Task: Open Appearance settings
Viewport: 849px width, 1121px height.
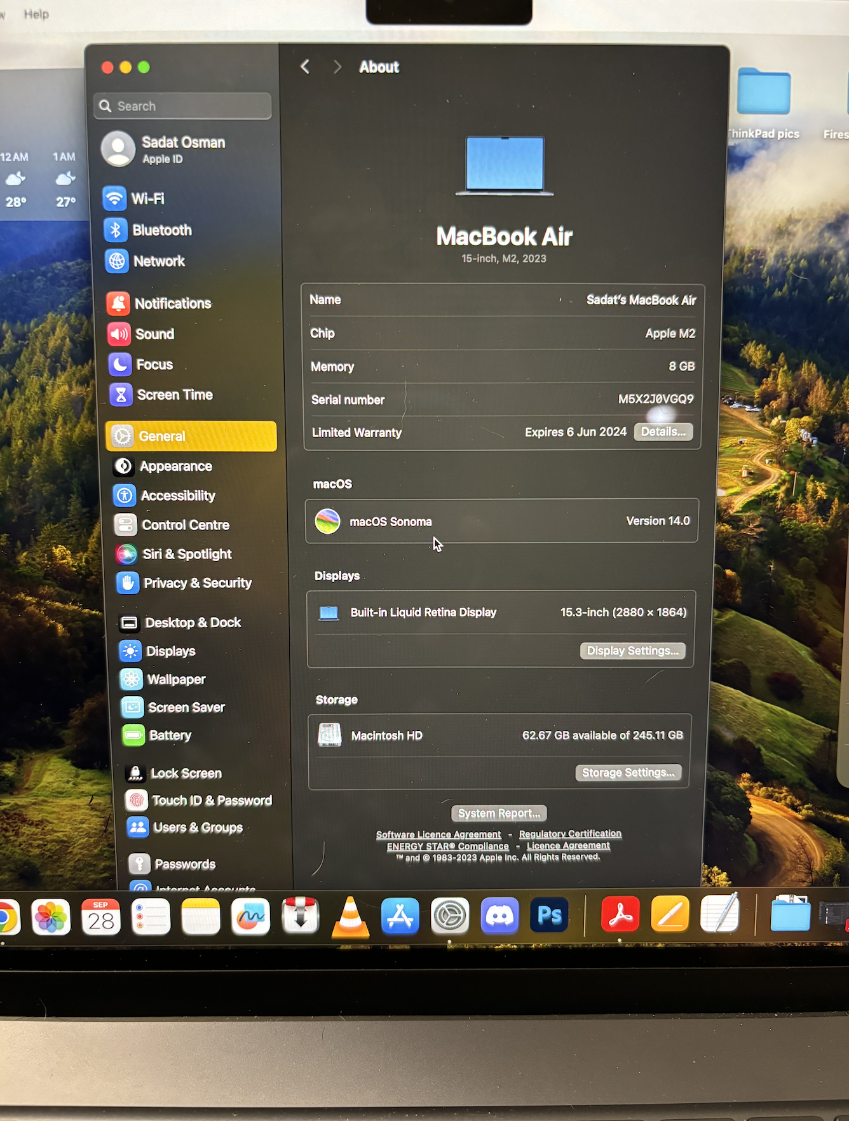Action: tap(163, 466)
